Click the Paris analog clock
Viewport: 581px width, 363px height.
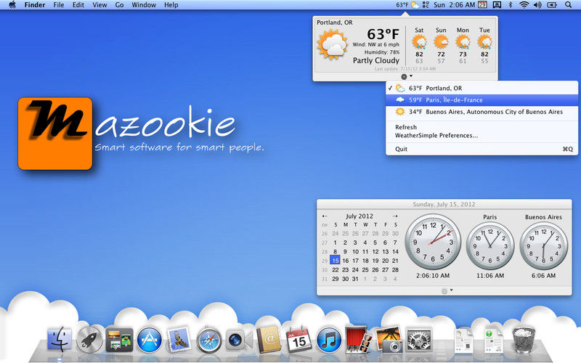[489, 246]
